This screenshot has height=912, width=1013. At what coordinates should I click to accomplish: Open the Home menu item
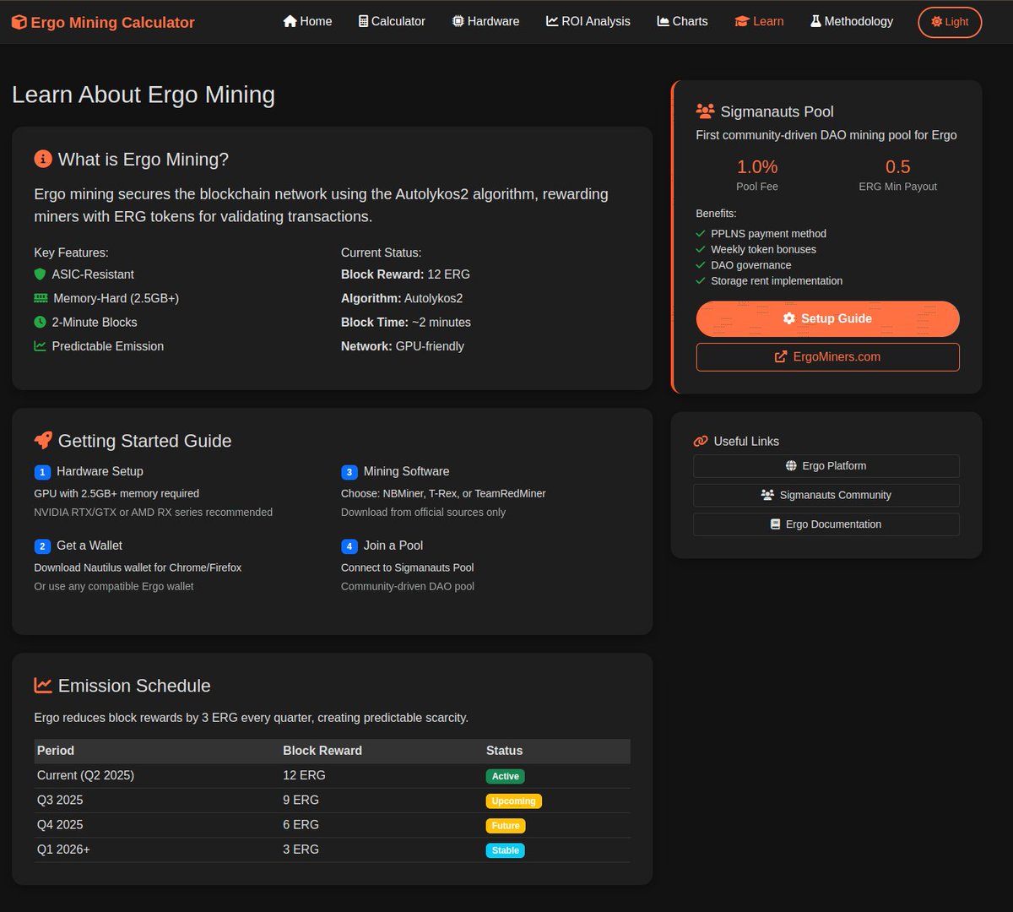point(307,21)
